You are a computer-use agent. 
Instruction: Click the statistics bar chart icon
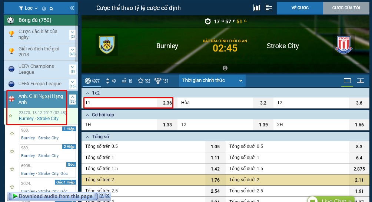pyautogui.click(x=256, y=8)
